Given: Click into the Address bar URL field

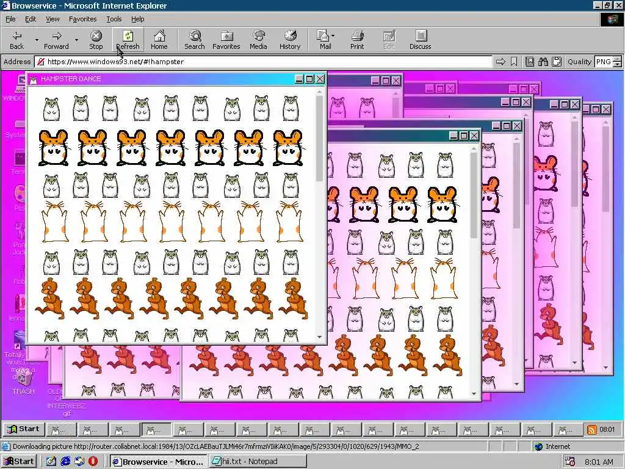Looking at the screenshot, I should (x=263, y=62).
